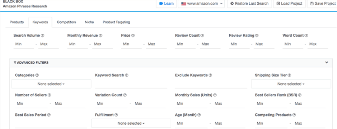
Task: Click the help icon beside Search Volume
Action: pos(43,35)
